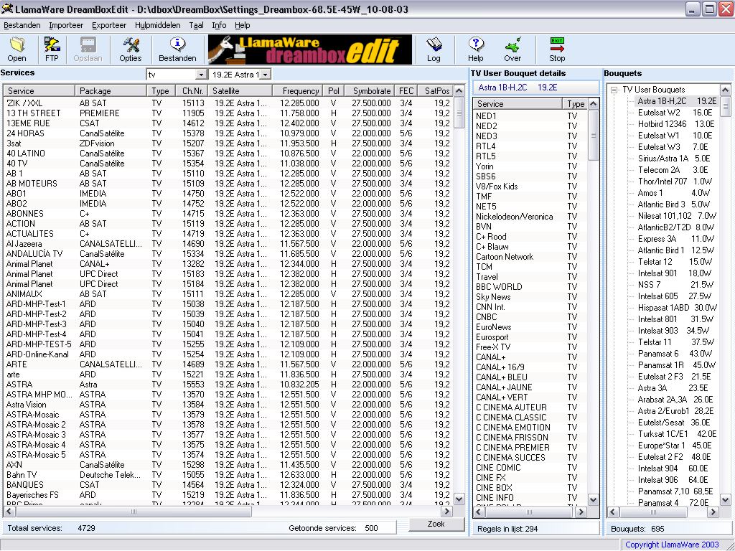
Task: Select the Bayerisches FS service row
Action: click(x=228, y=495)
